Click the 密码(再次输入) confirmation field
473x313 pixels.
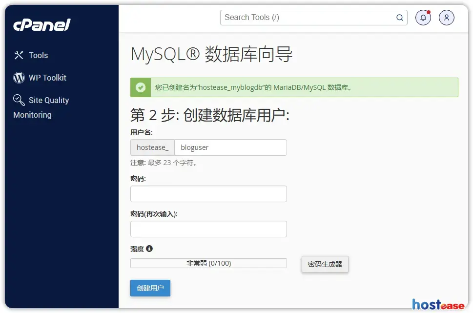pos(208,229)
